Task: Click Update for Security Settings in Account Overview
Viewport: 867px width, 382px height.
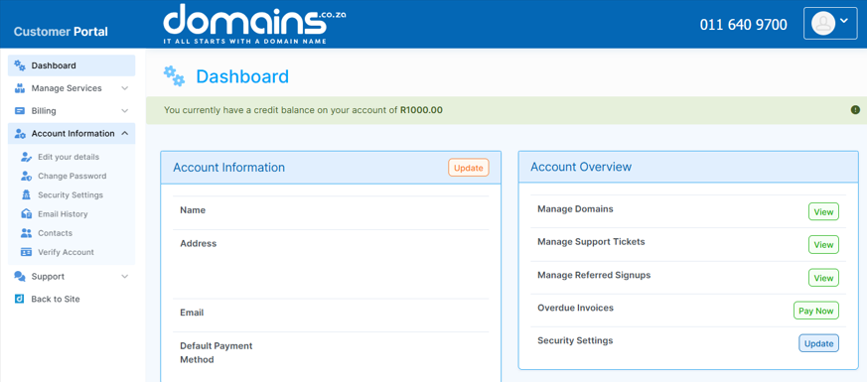Action: tap(819, 343)
